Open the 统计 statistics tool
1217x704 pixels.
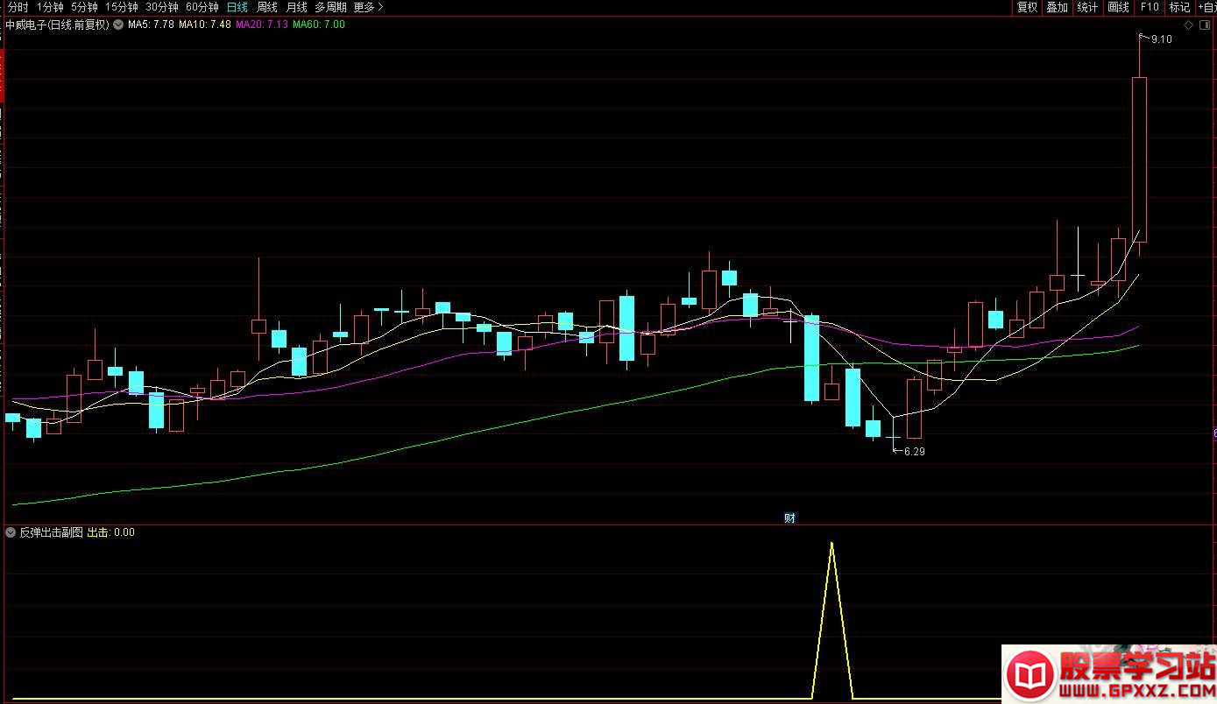coord(1088,7)
